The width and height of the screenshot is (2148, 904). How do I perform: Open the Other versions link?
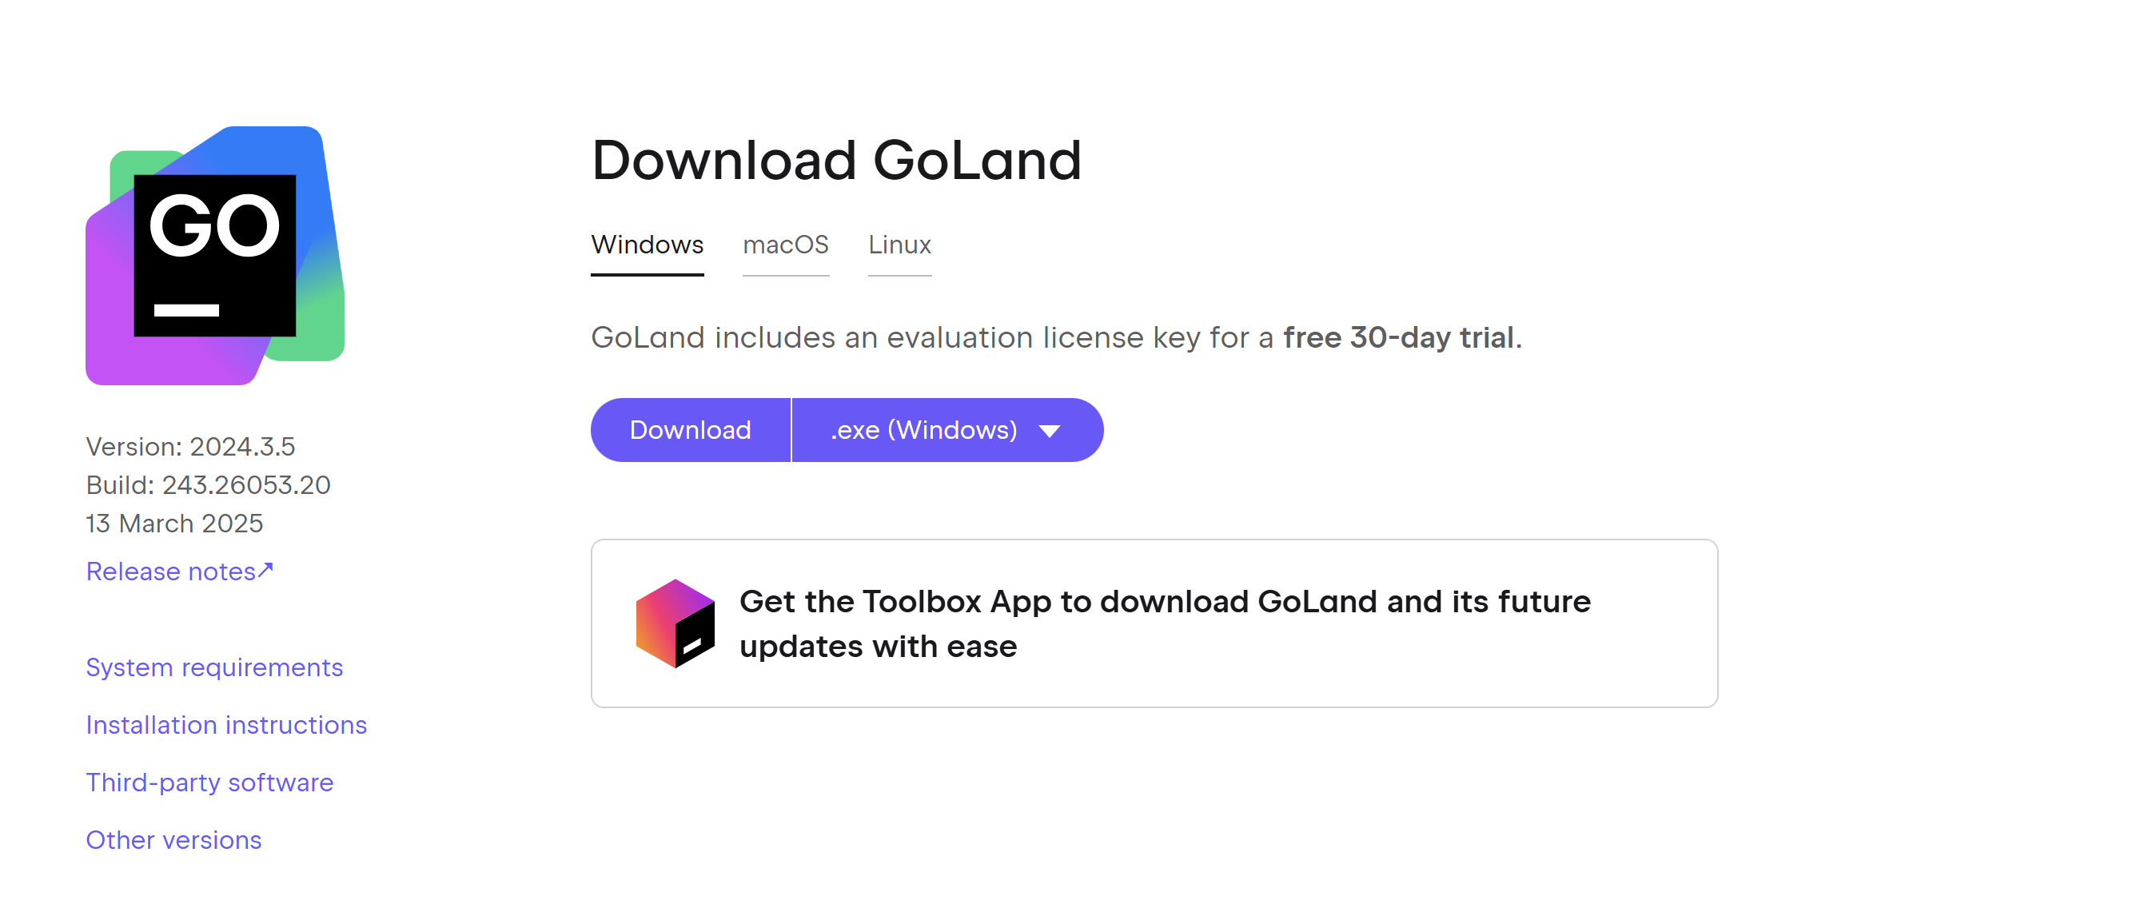173,840
